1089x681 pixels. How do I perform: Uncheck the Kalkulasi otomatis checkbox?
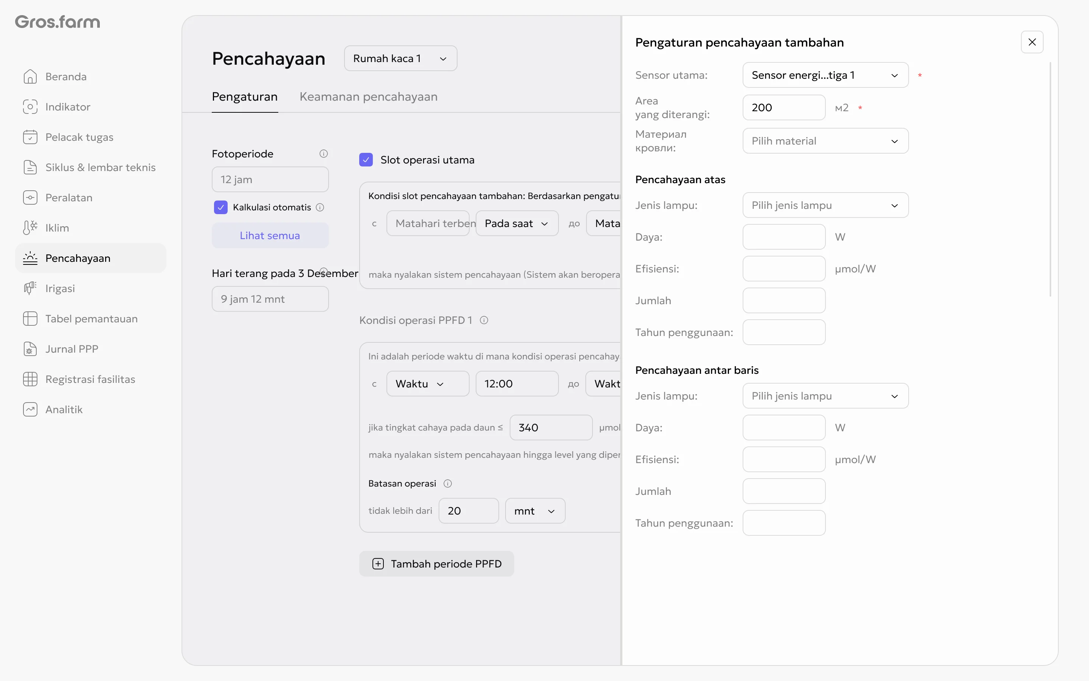pos(220,207)
